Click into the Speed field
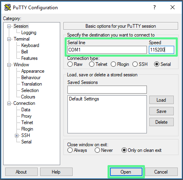Screen dimensions: 183x180 pyautogui.click(x=161, y=50)
